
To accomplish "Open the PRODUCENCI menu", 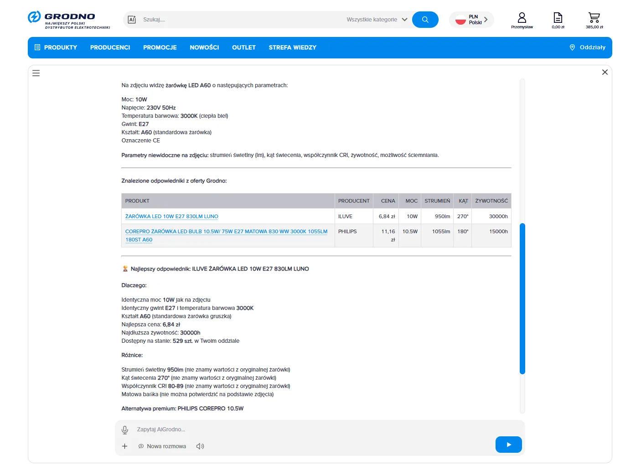I will tap(110, 47).
